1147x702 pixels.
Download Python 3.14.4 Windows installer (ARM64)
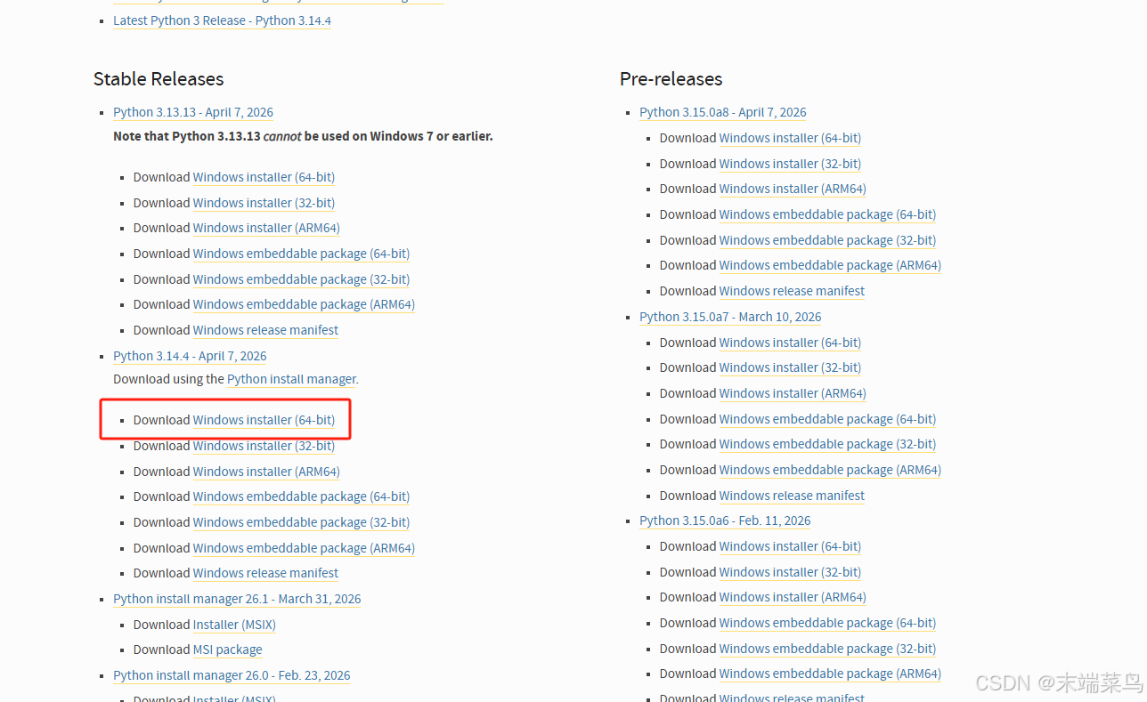pyautogui.click(x=266, y=472)
